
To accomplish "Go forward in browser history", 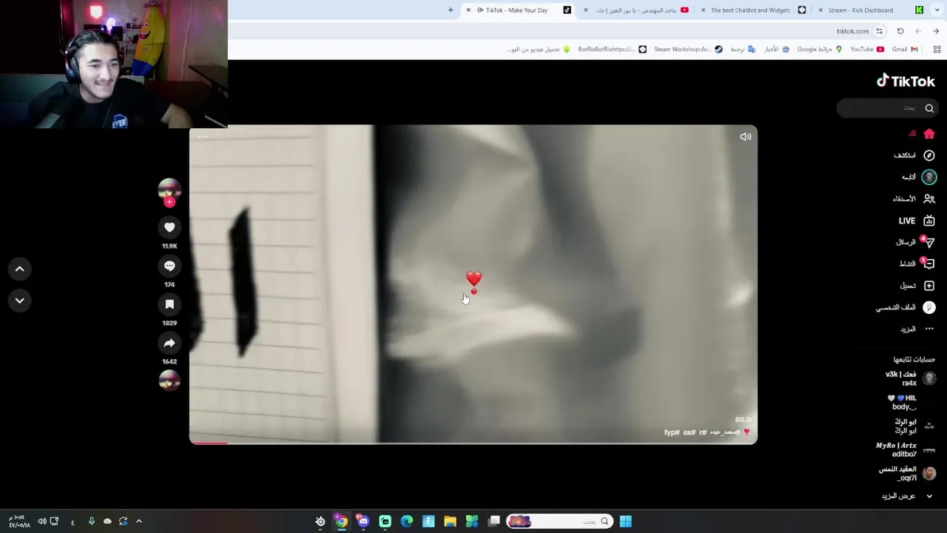I will click(936, 31).
